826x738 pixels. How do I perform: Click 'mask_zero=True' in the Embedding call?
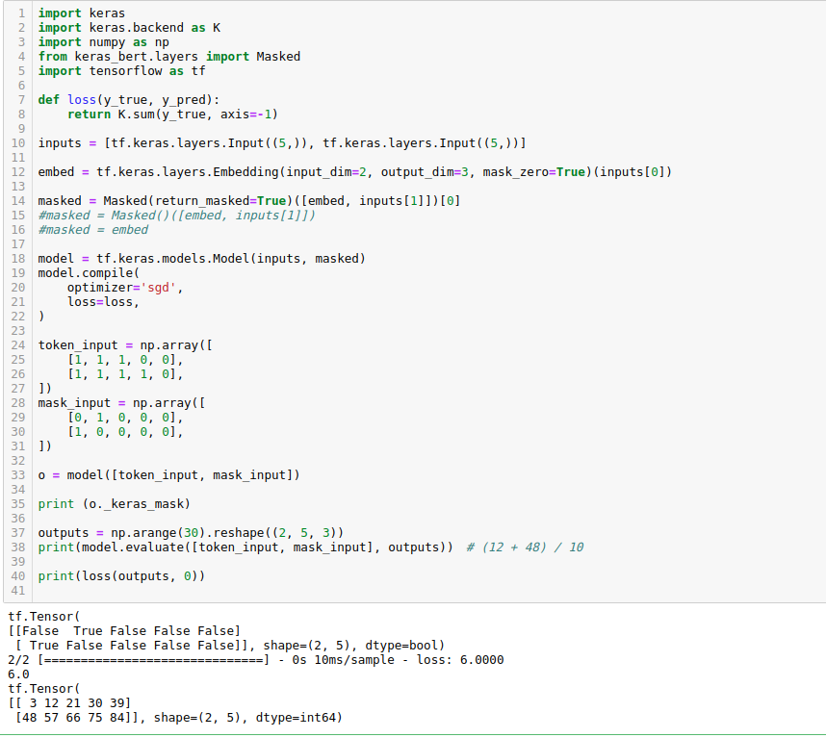533,172
